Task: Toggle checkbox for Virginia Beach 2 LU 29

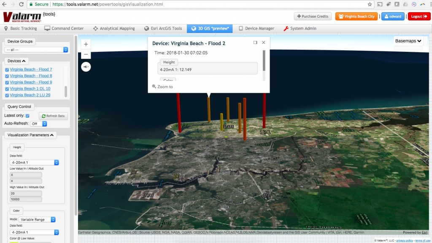Action: [x=7, y=95]
